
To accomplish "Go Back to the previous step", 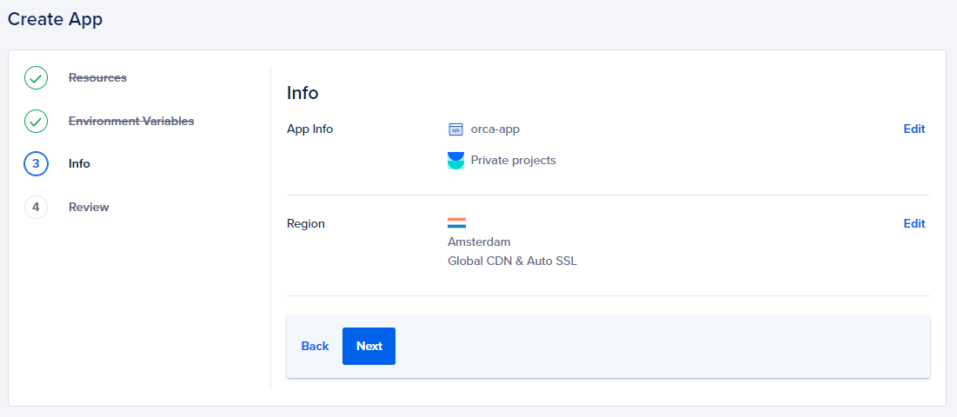I will 315,347.
